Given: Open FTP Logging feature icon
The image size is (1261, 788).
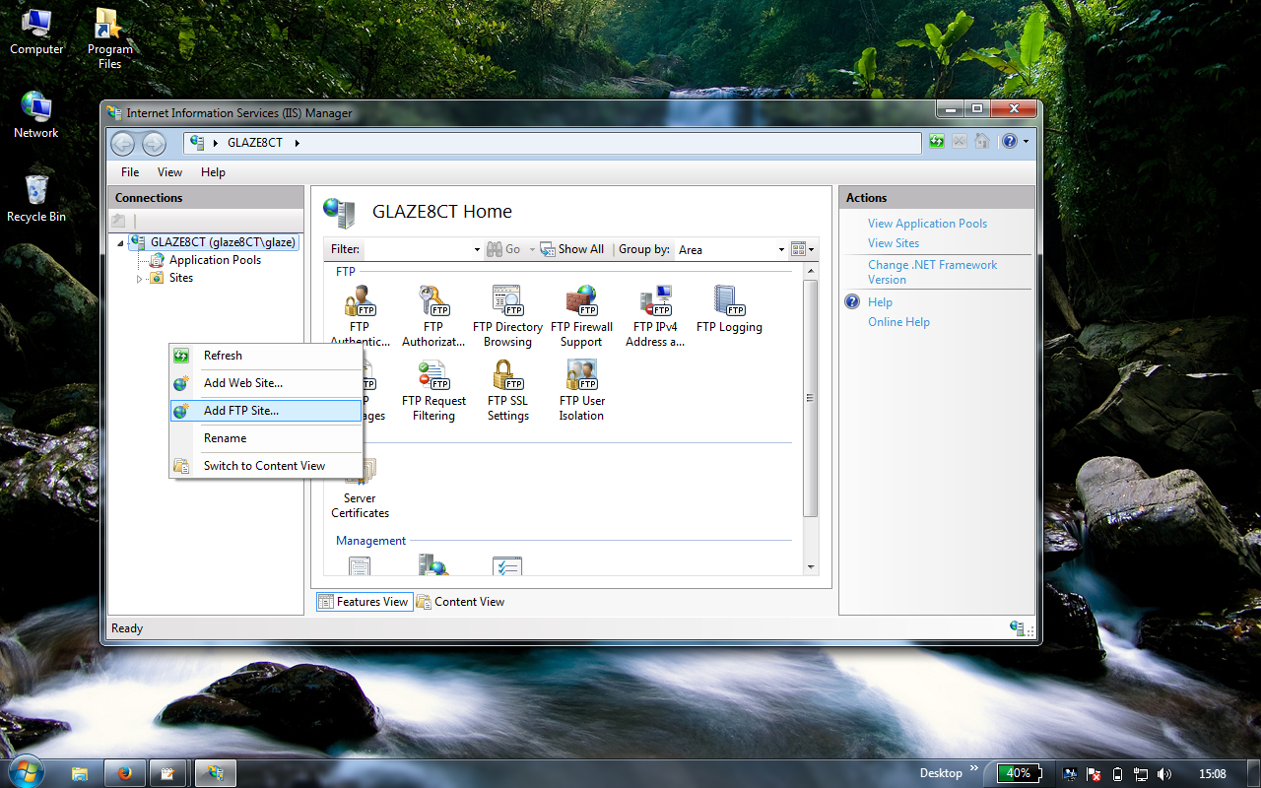Looking at the screenshot, I should point(729,309).
